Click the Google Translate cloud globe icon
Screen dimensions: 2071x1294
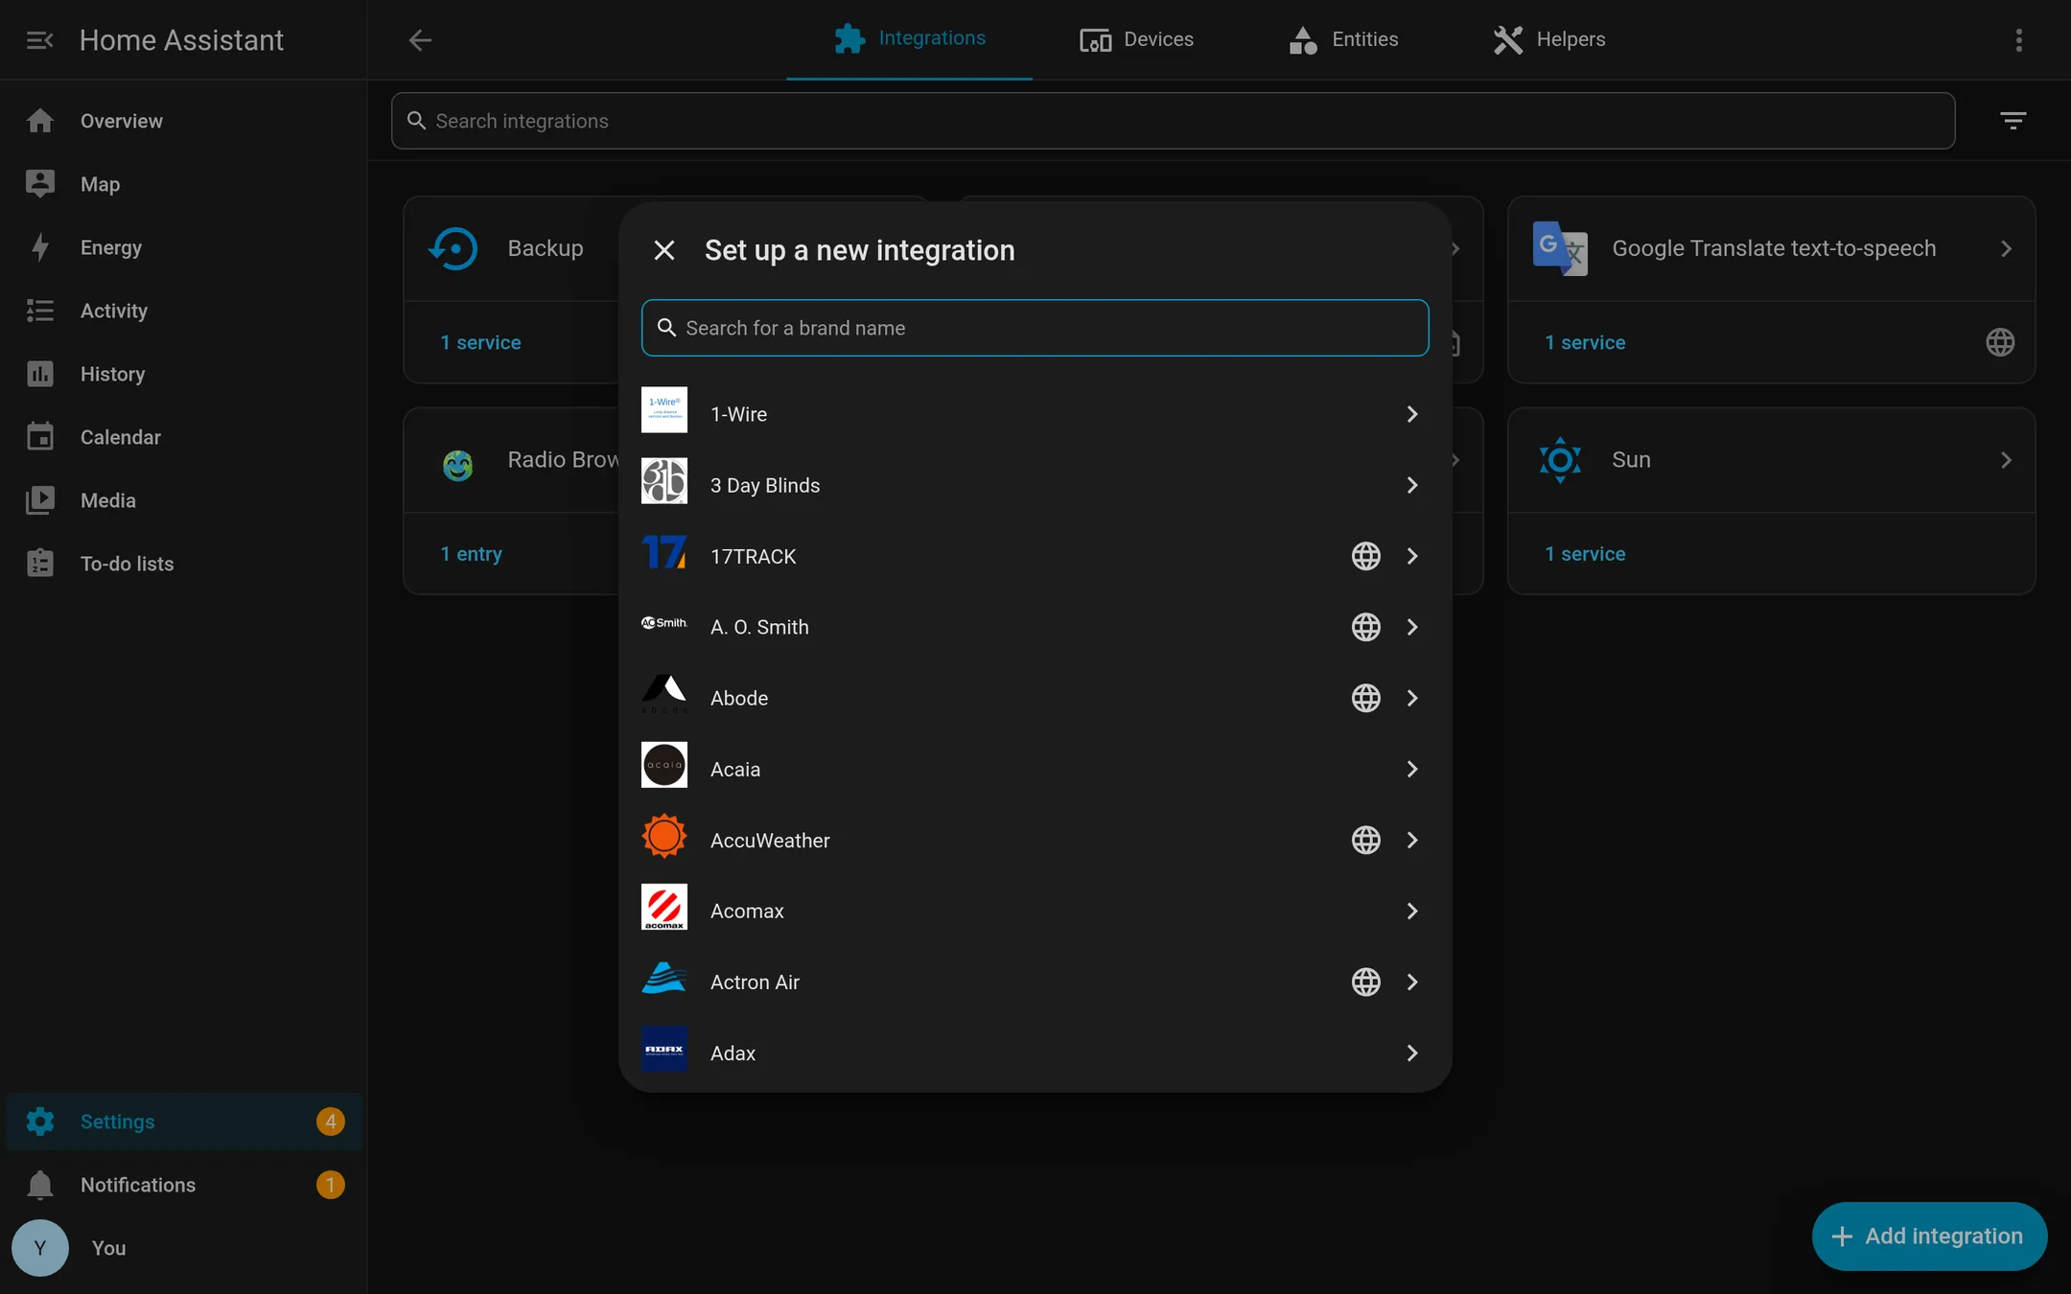point(2000,342)
